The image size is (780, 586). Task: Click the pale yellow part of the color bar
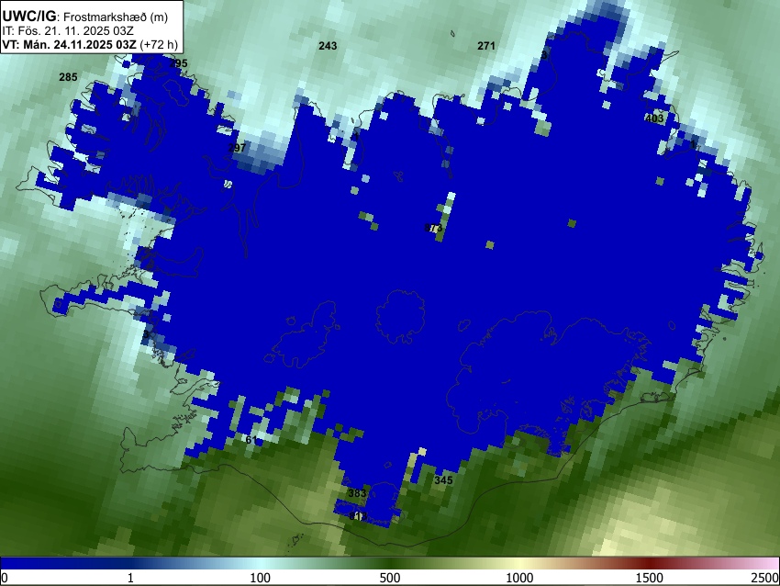[519, 564]
